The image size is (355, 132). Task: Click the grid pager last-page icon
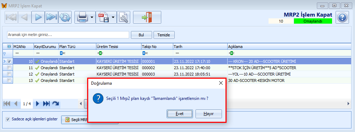point(46,104)
